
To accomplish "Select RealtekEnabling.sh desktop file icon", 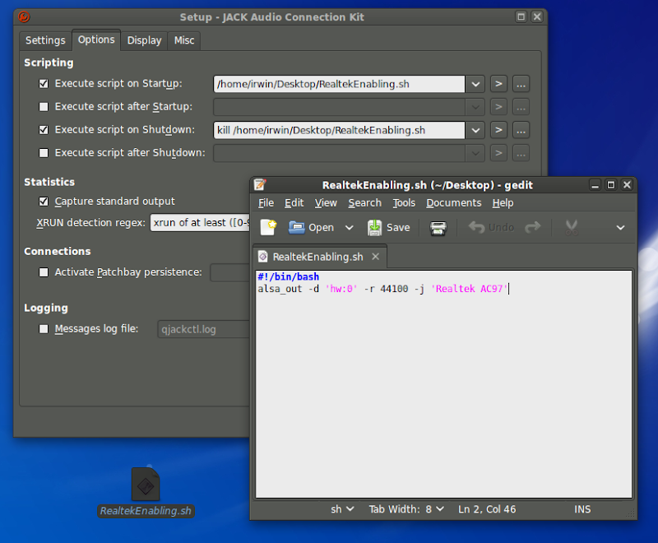I will (x=146, y=485).
